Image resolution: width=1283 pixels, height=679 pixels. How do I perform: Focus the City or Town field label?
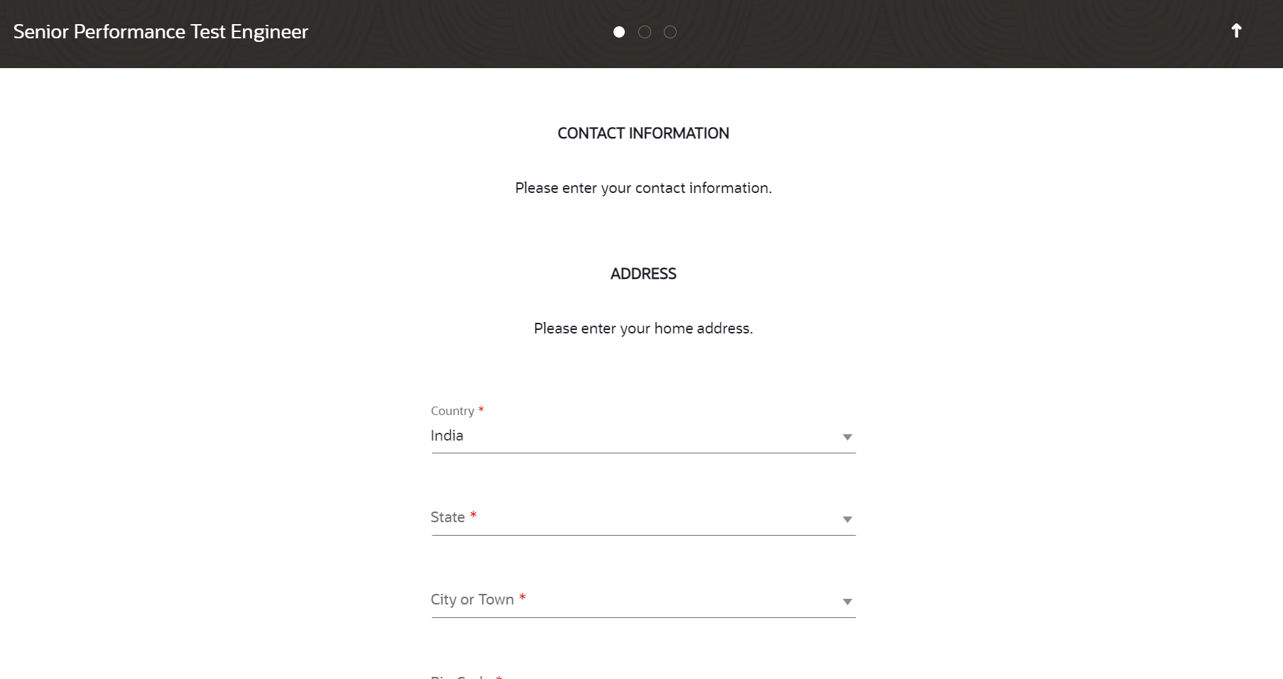click(x=472, y=600)
